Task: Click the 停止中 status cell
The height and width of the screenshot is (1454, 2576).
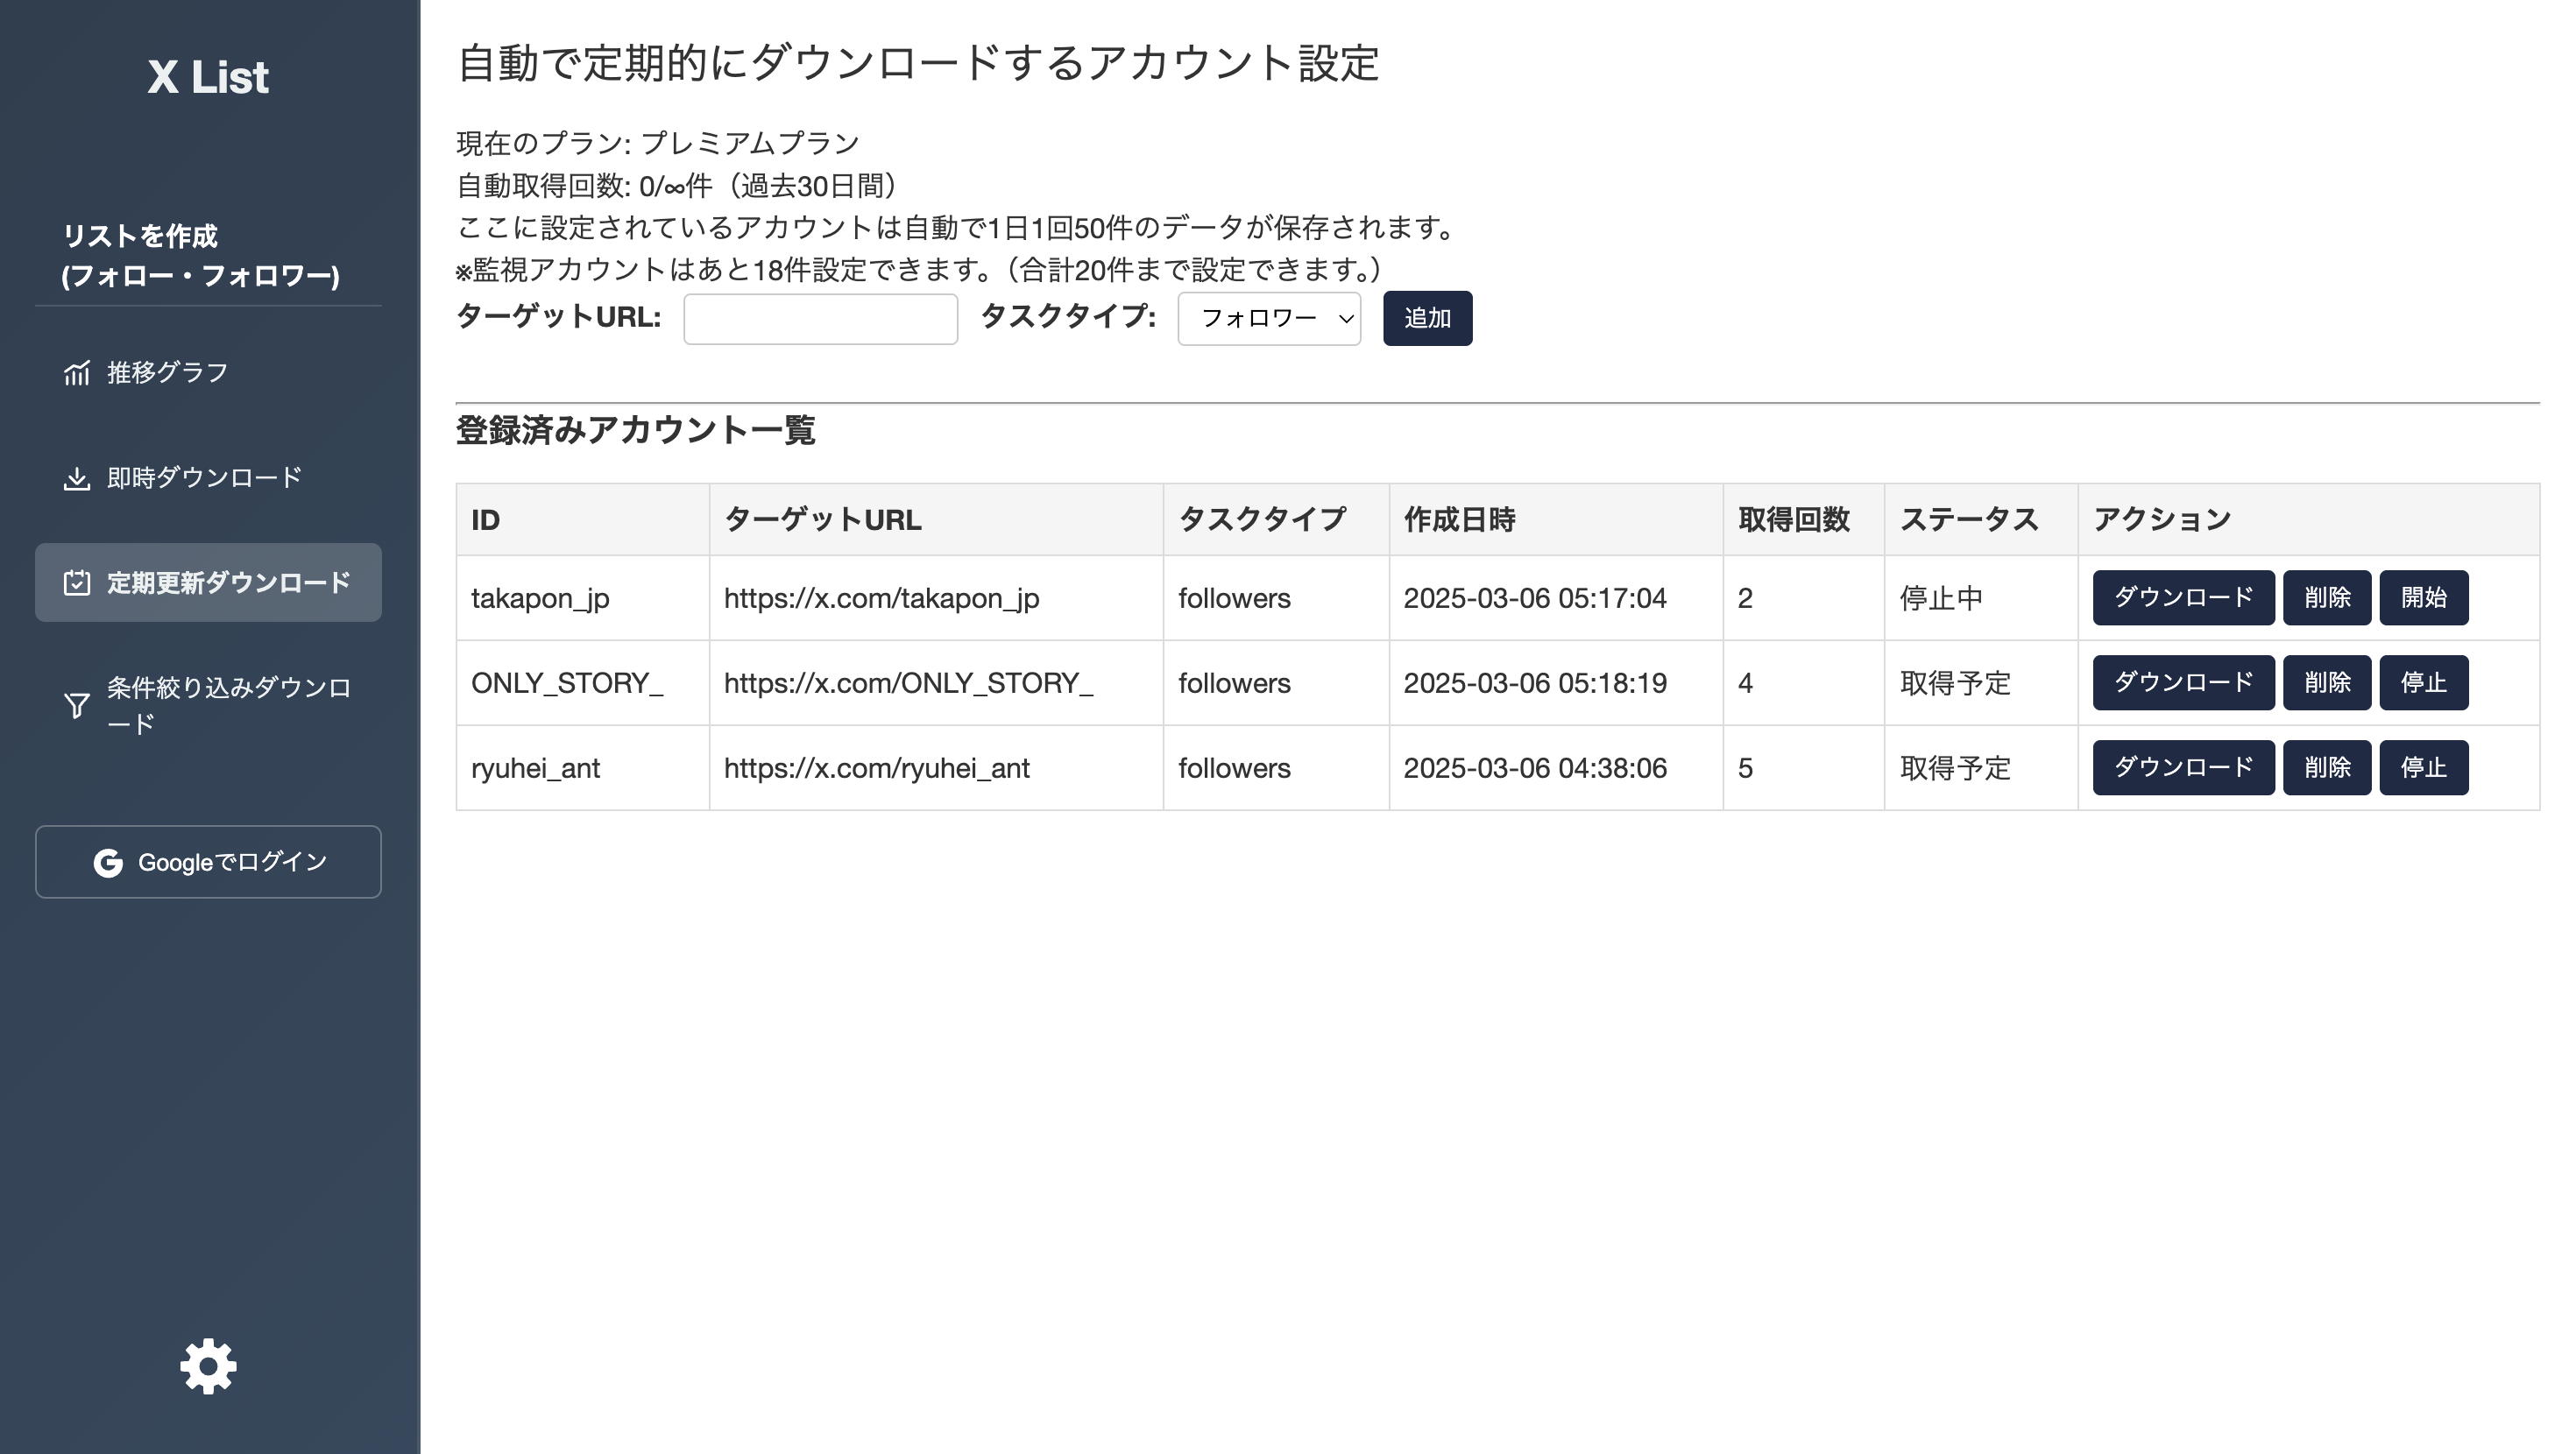Action: point(1981,598)
